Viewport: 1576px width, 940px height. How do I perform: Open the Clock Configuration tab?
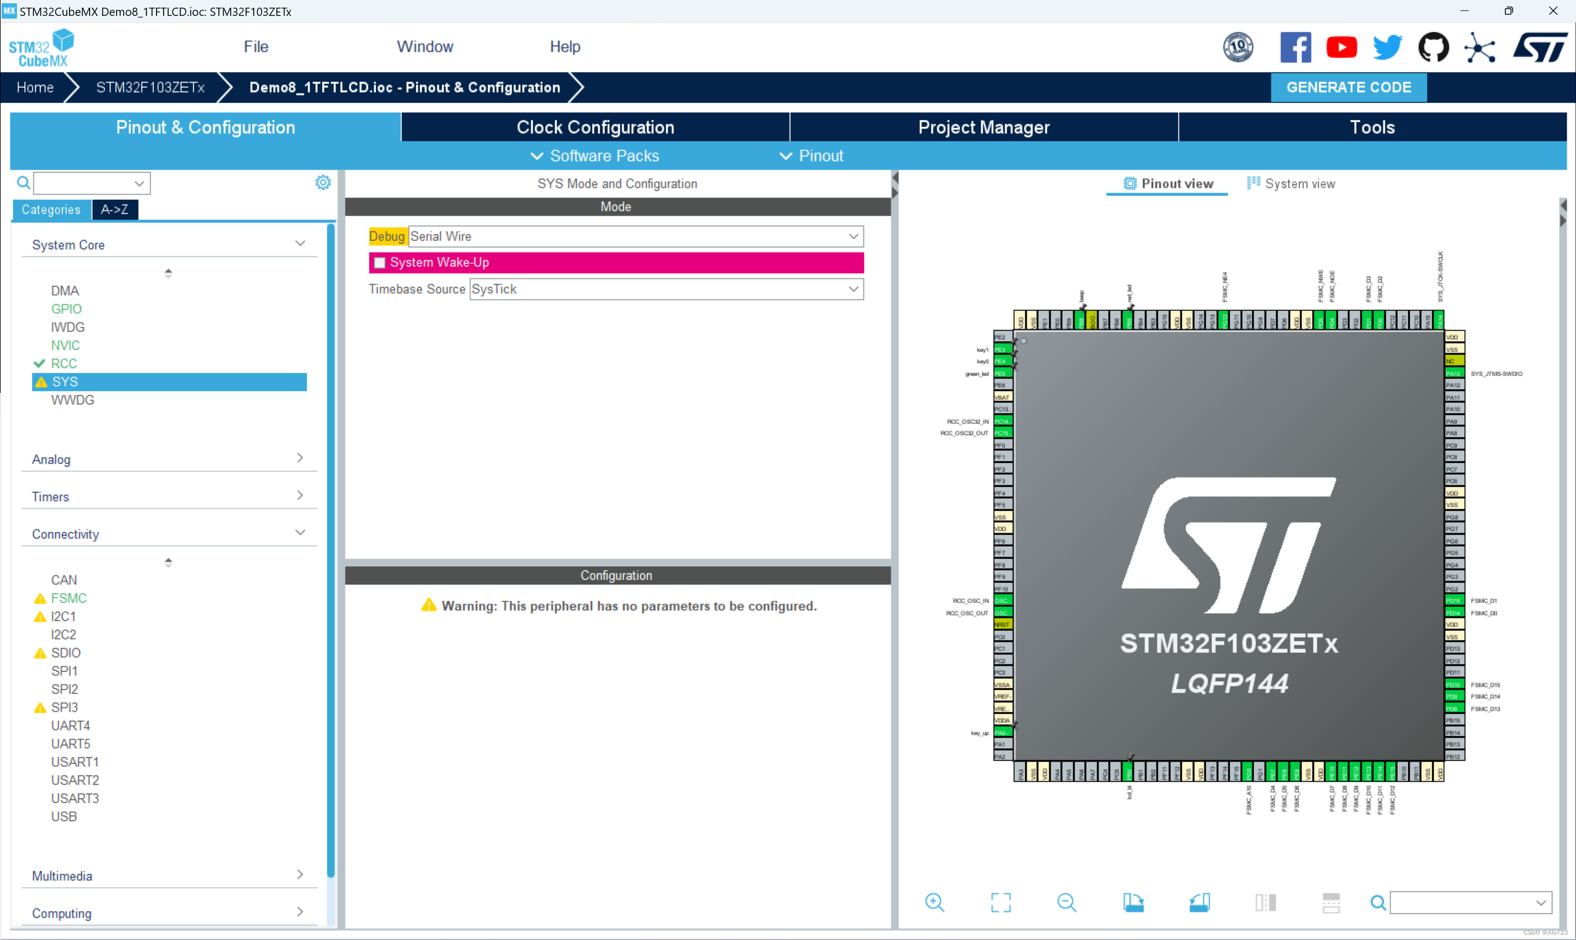pyautogui.click(x=595, y=127)
